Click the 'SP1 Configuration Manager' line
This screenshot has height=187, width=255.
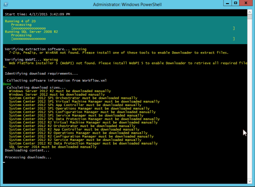click(x=82, y=112)
